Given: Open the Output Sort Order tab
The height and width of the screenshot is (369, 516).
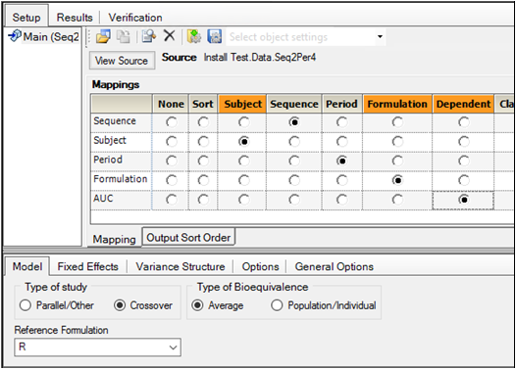Looking at the screenshot, I should (x=188, y=237).
